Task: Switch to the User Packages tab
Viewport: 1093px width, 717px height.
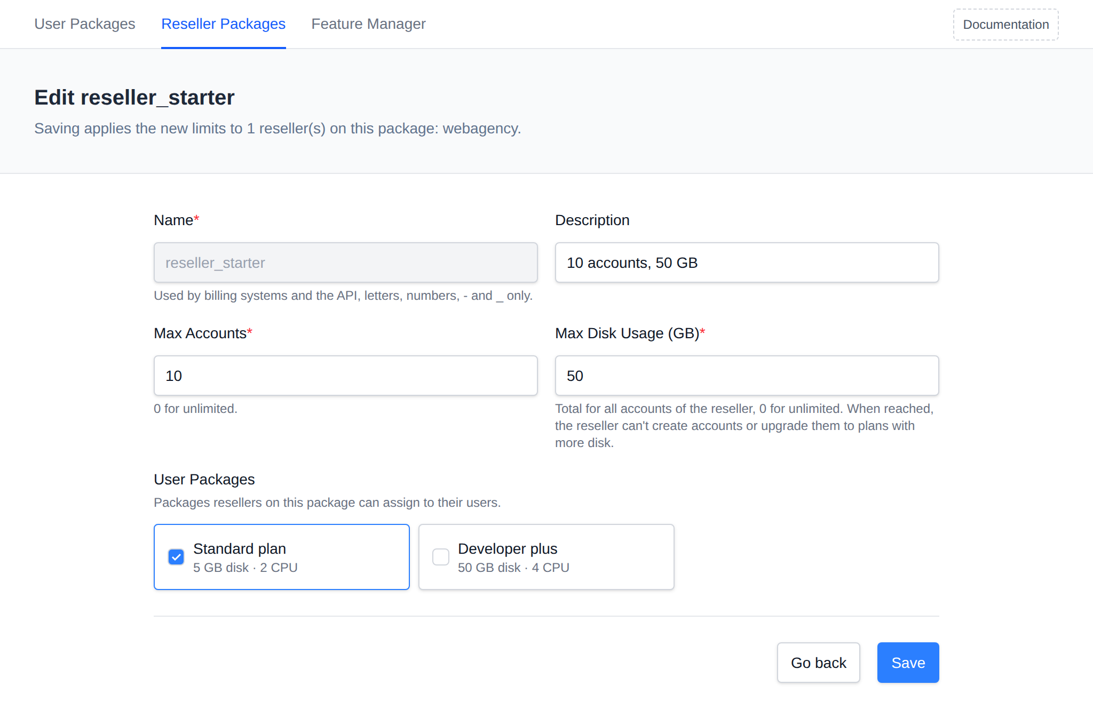Action: pyautogui.click(x=85, y=24)
